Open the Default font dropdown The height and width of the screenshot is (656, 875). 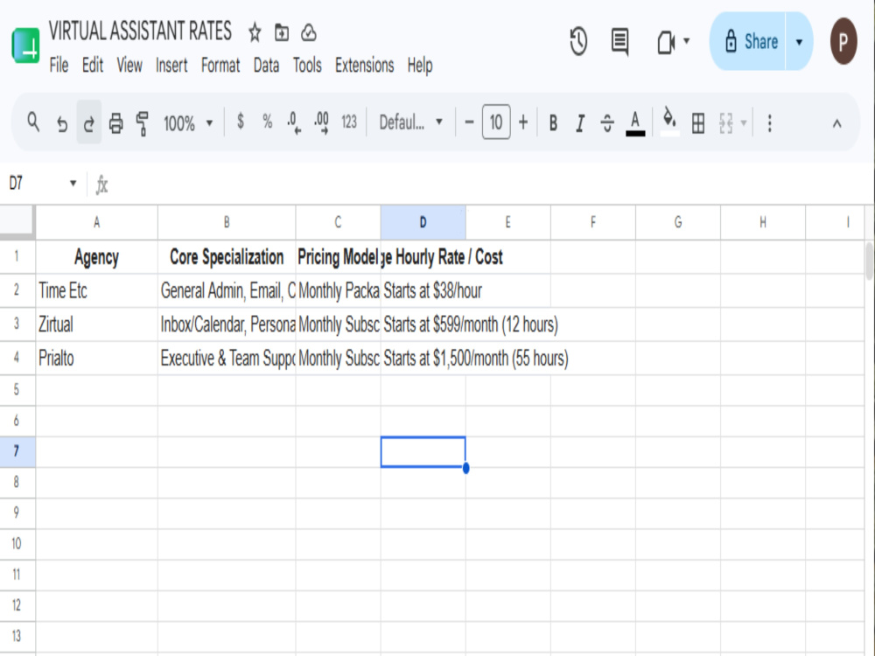pyautogui.click(x=410, y=122)
